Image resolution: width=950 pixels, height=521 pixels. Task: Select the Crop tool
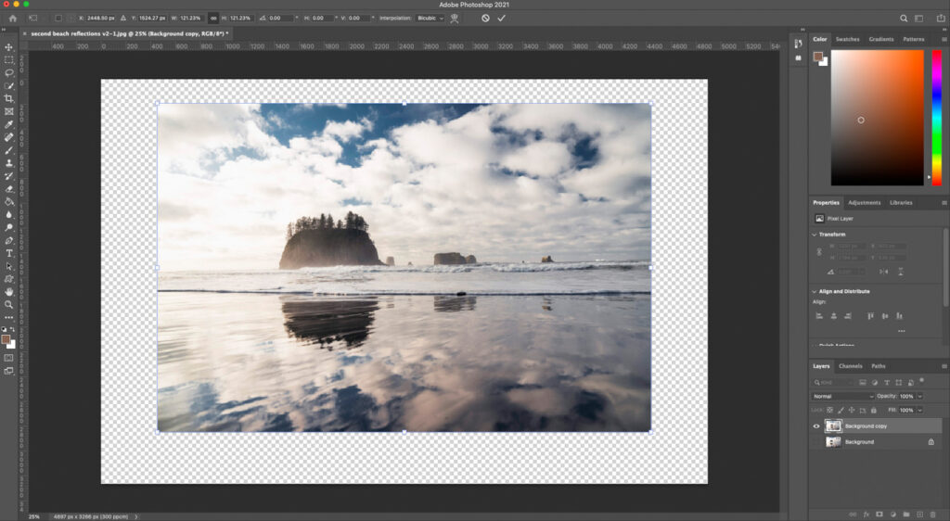9,98
